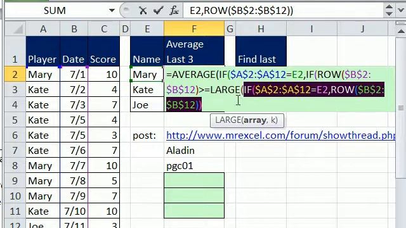Select column G header
The height and width of the screenshot is (228, 406).
click(230, 29)
